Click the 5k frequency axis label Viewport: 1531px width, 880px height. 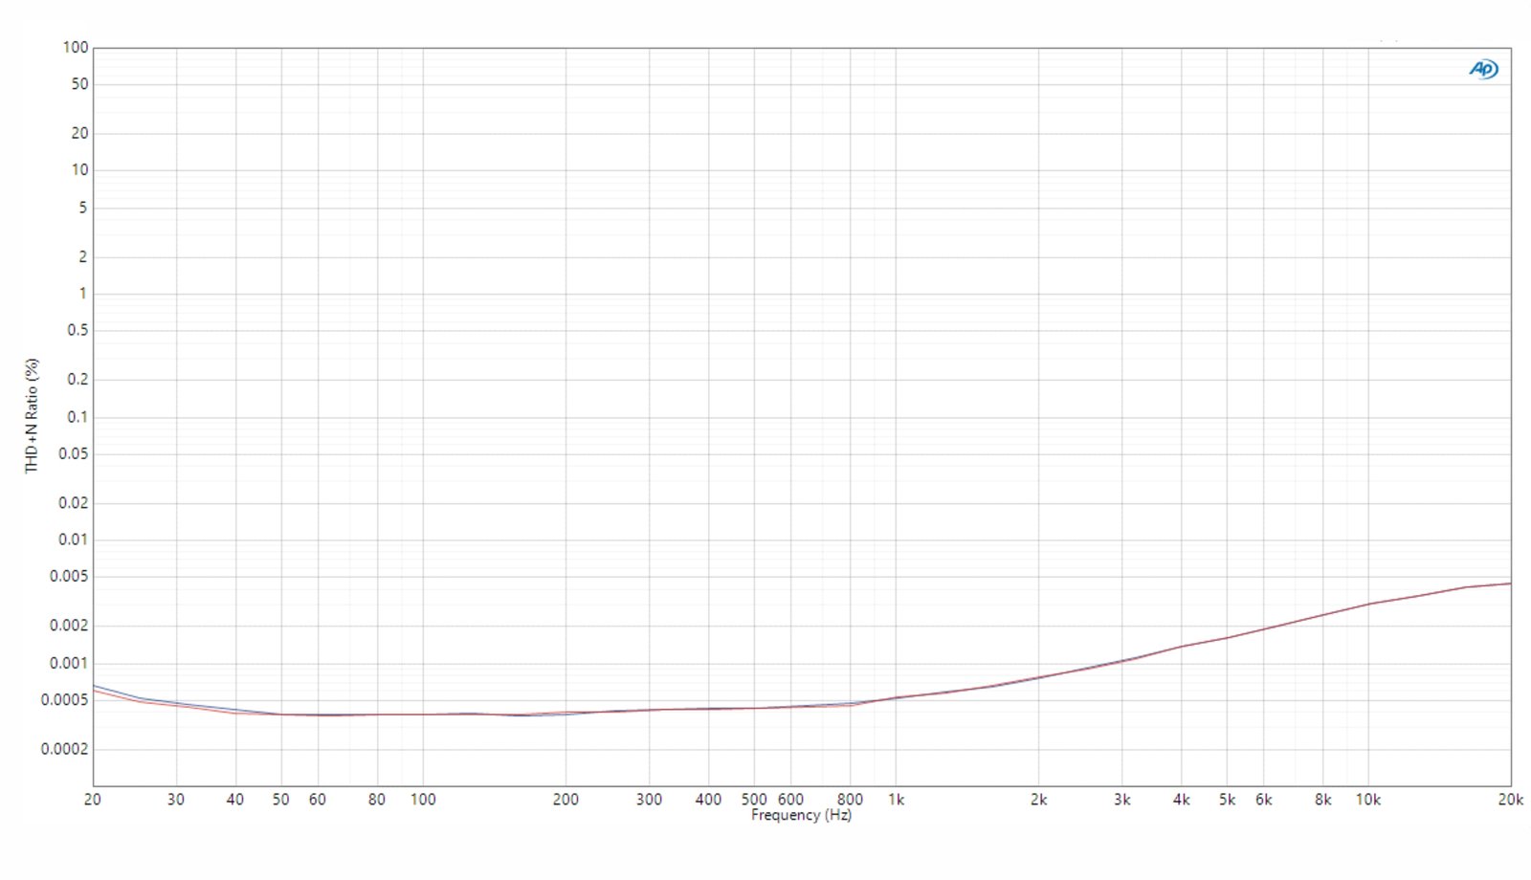1227,800
